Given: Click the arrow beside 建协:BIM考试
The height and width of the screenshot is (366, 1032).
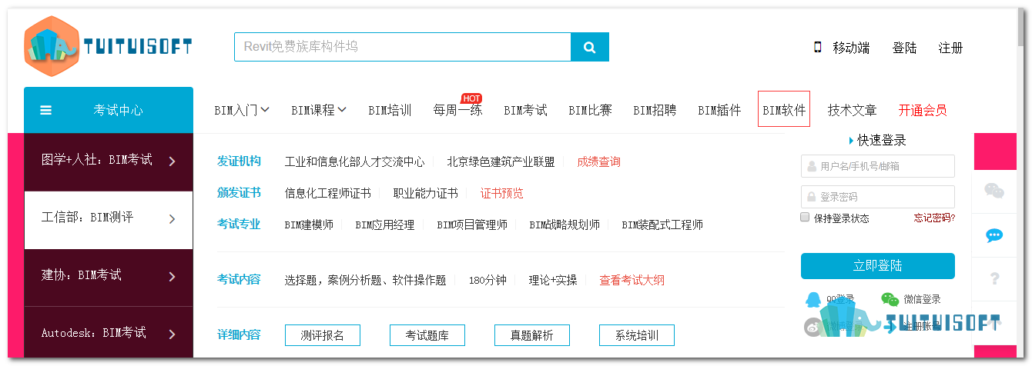Looking at the screenshot, I should [x=172, y=277].
